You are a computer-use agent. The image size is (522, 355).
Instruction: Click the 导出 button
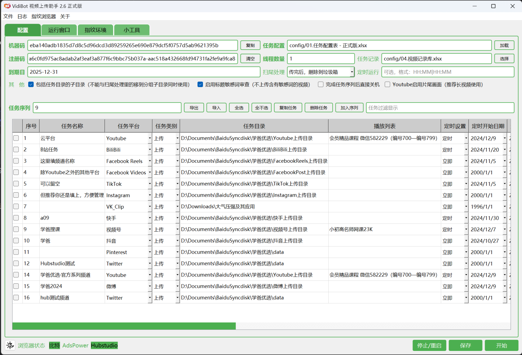click(x=194, y=108)
